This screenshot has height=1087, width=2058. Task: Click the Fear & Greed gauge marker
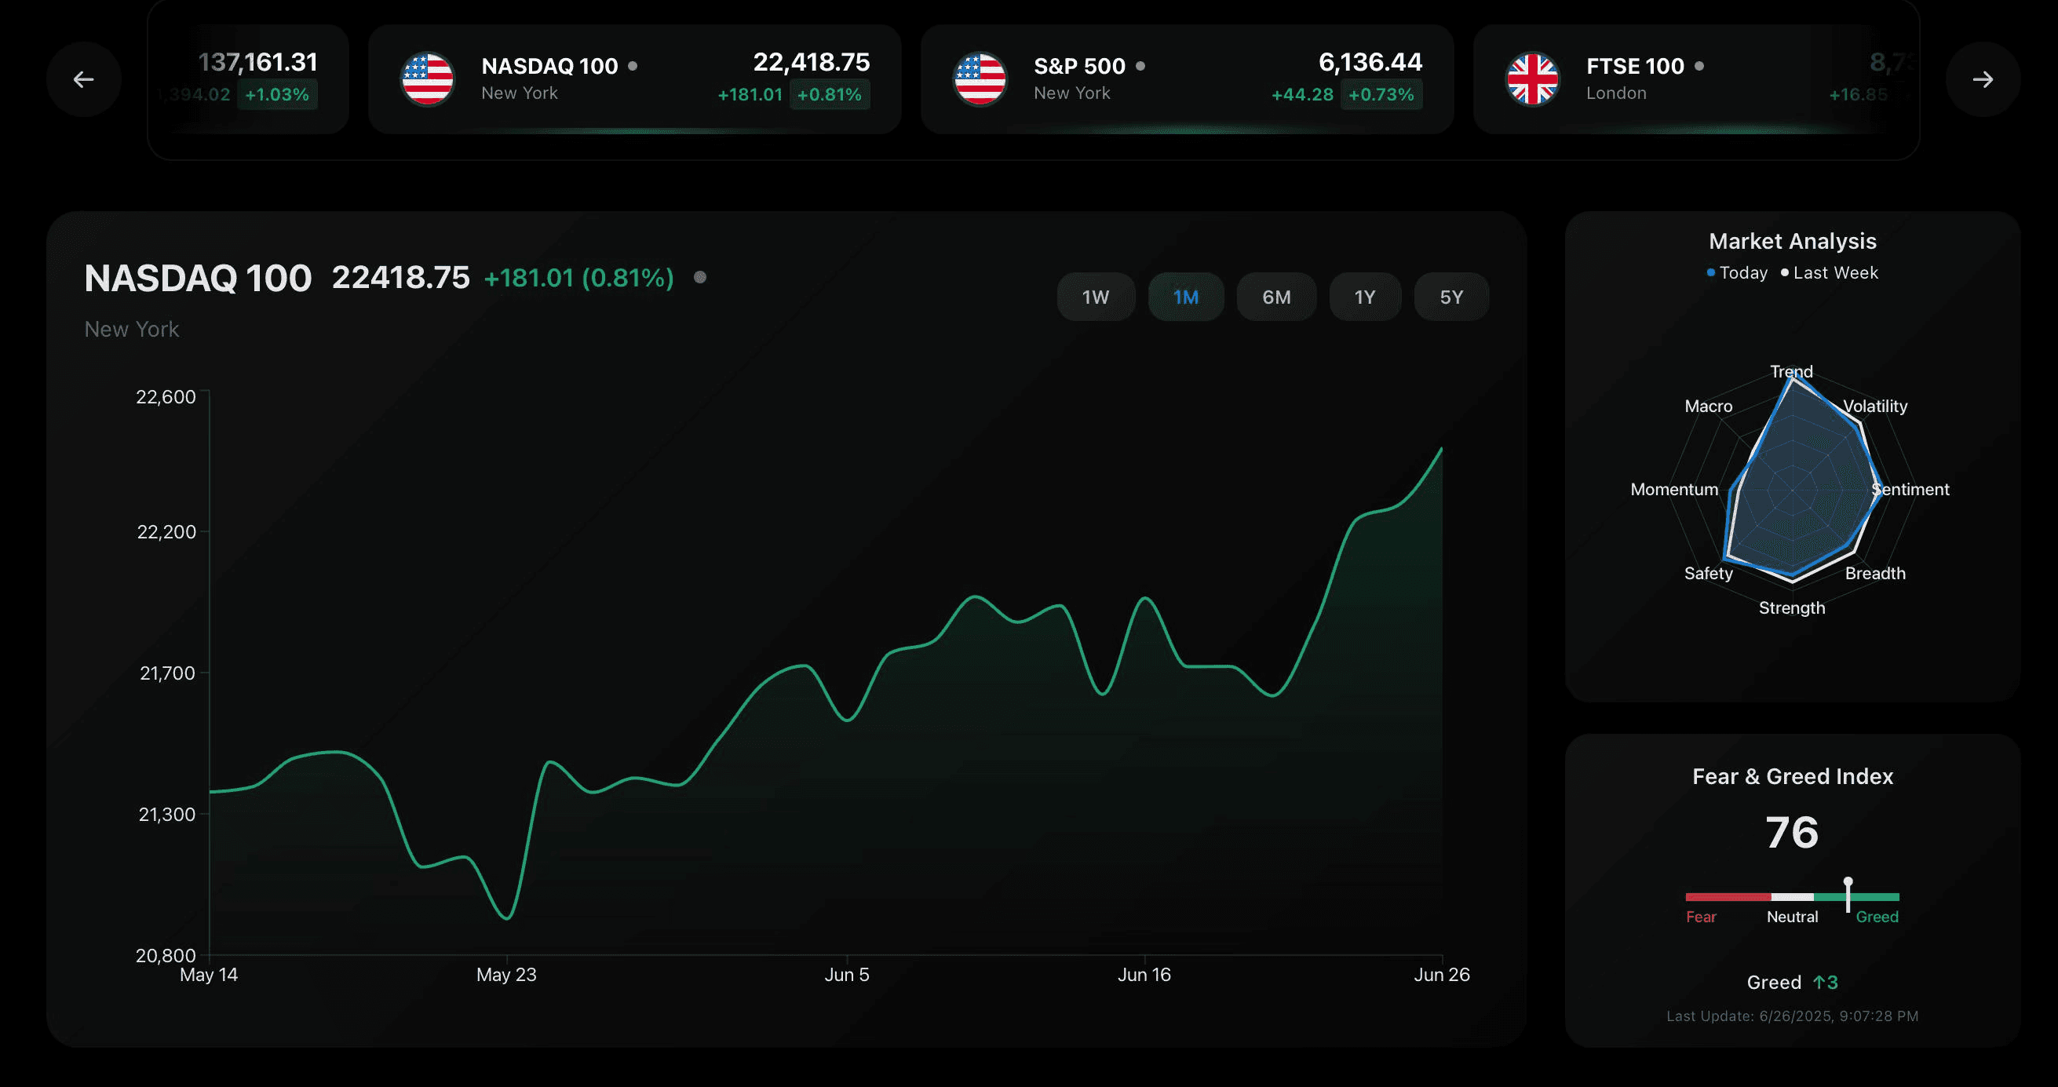pyautogui.click(x=1848, y=894)
